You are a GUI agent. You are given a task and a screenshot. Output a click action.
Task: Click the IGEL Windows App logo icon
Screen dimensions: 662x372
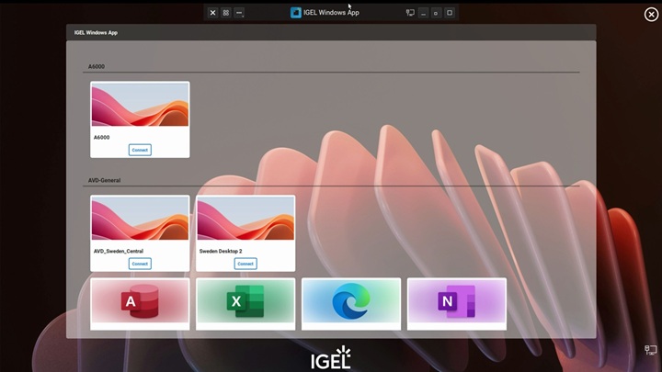click(296, 13)
